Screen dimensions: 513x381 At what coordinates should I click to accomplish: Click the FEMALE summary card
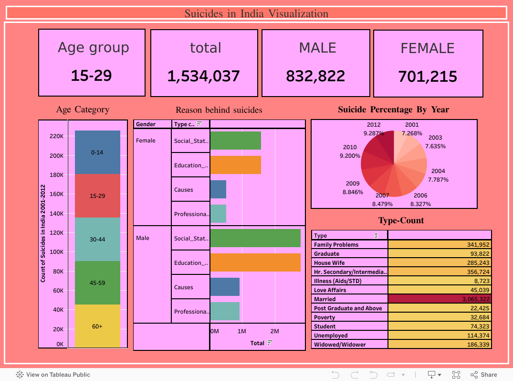(428, 63)
